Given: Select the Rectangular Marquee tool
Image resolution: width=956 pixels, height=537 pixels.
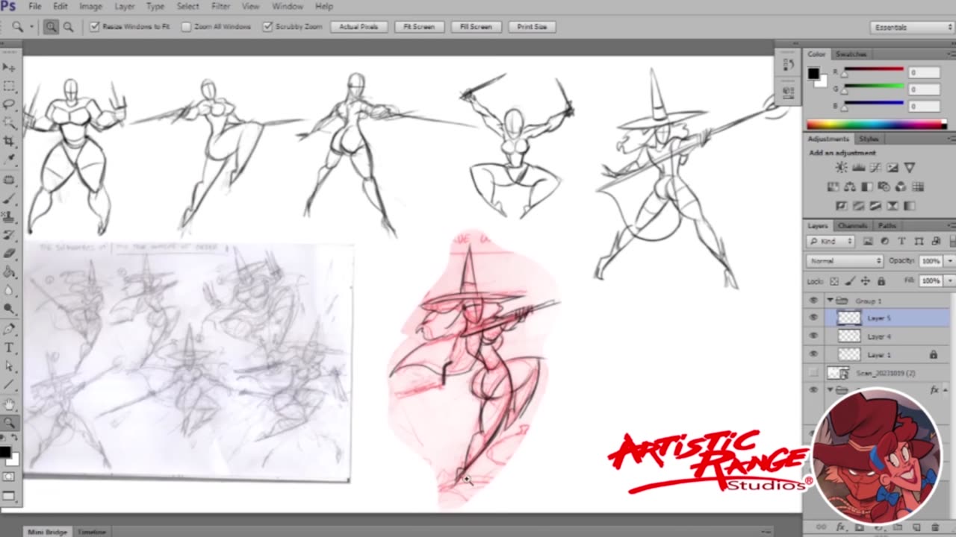Looking at the screenshot, I should click(9, 87).
